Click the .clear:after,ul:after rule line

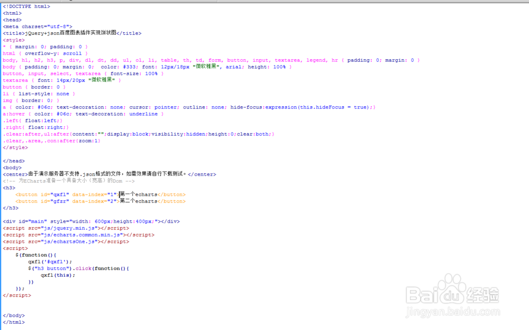coord(139,134)
